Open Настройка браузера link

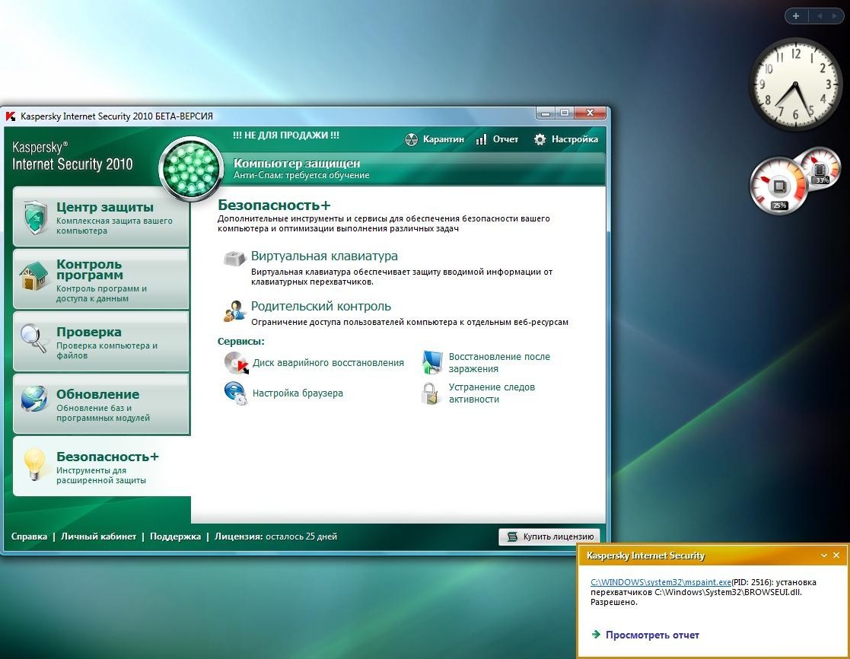[x=298, y=393]
